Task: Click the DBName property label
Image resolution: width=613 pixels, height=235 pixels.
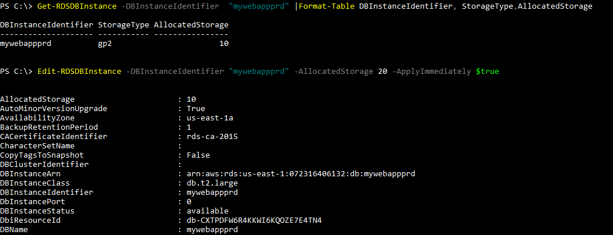Action: [x=14, y=230]
